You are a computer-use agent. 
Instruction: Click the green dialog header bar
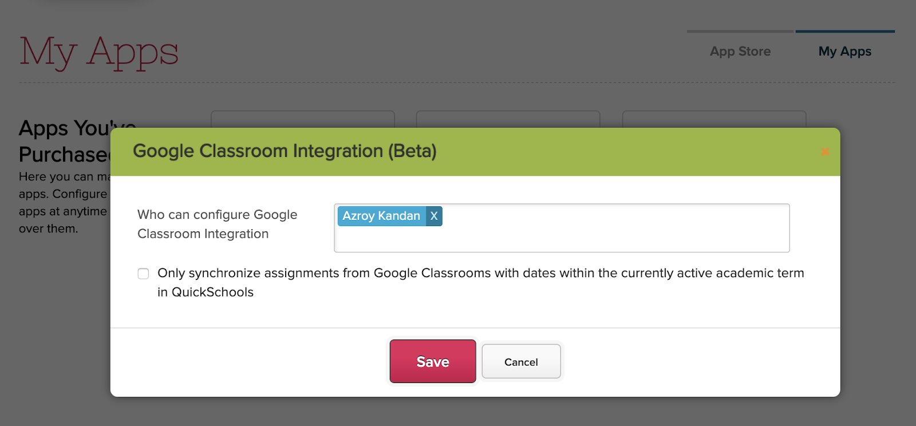click(630, 152)
